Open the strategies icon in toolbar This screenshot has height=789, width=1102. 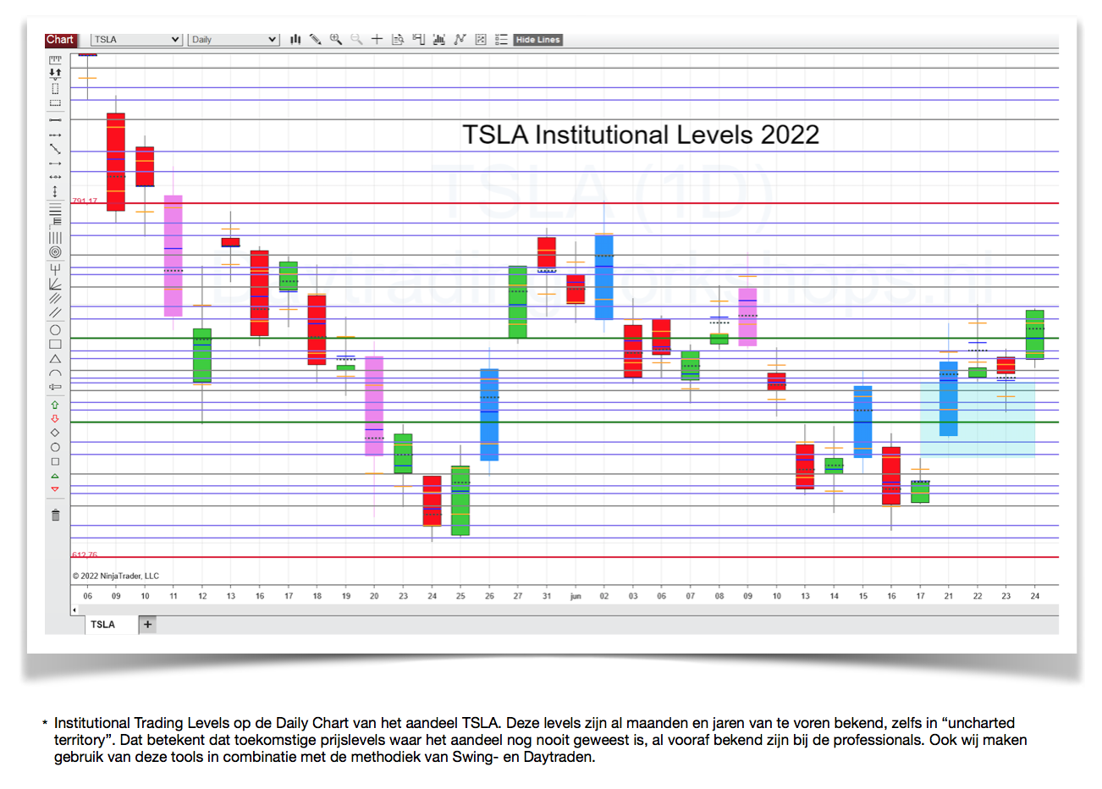(x=460, y=39)
